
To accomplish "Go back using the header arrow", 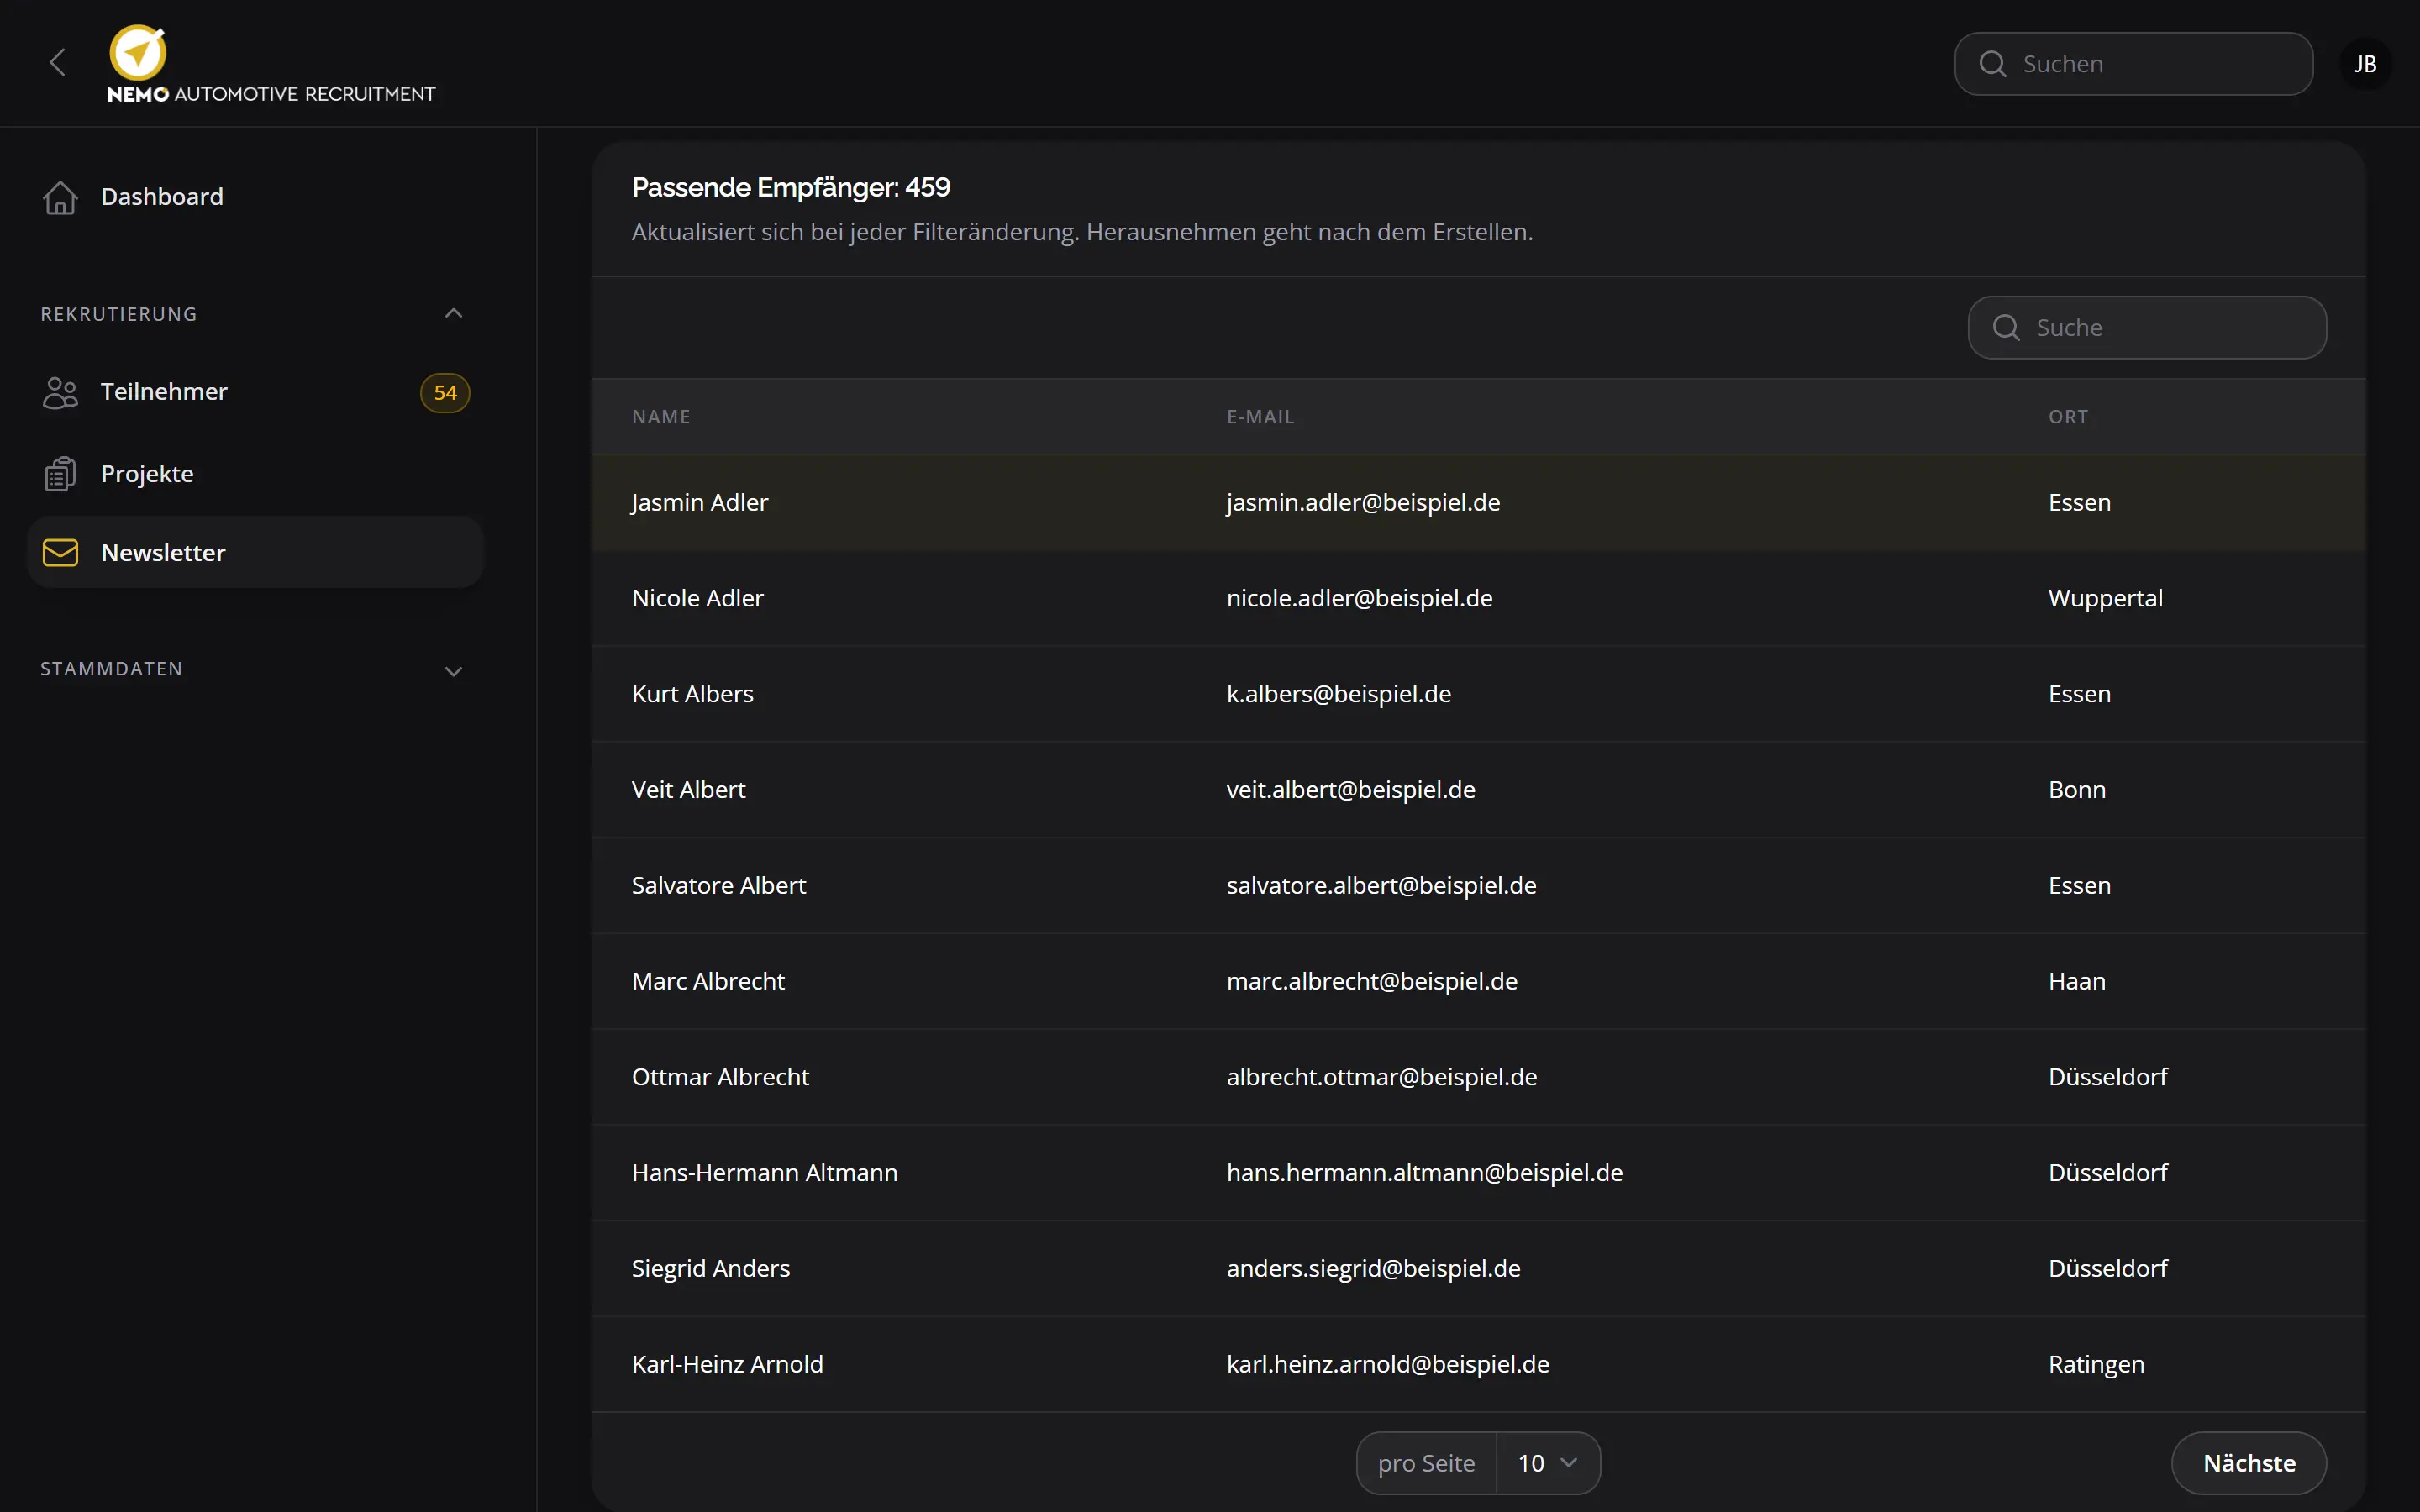I will pos(57,62).
